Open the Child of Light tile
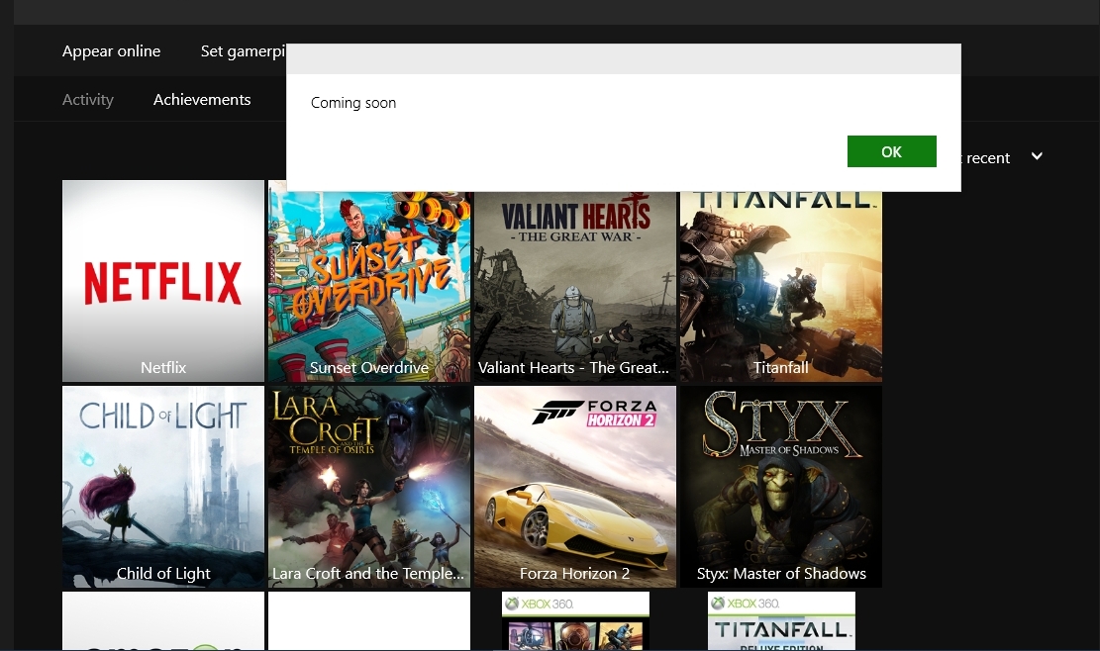Viewport: 1100px width, 651px height. coord(163,487)
